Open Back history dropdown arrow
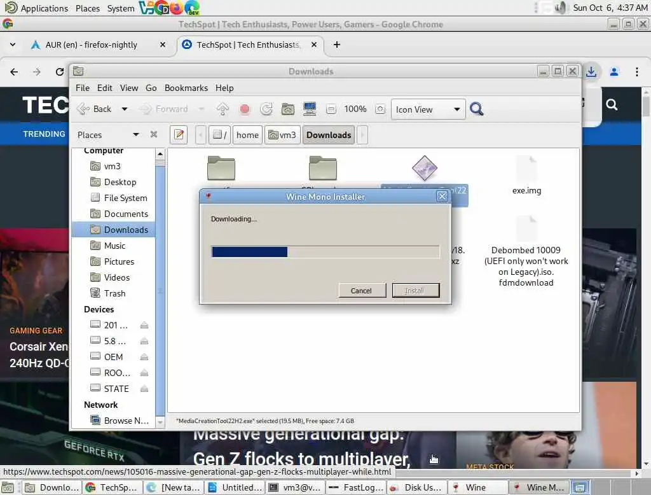The image size is (651, 495). (x=125, y=109)
